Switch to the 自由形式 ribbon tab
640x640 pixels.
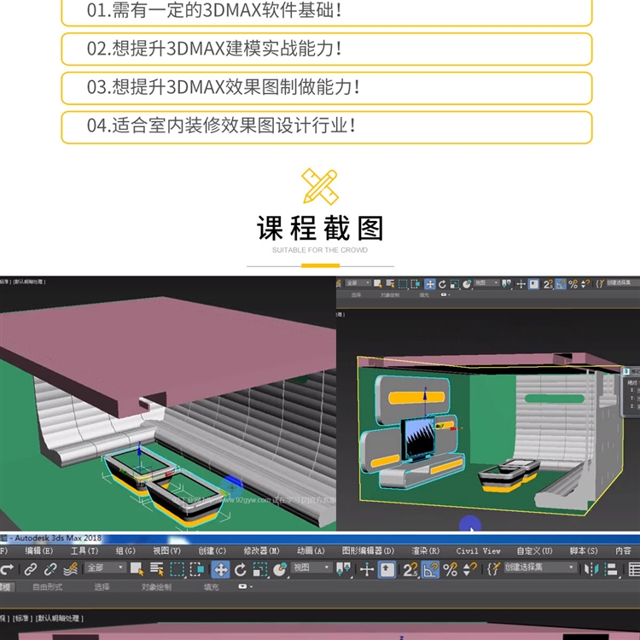[x=47, y=586]
